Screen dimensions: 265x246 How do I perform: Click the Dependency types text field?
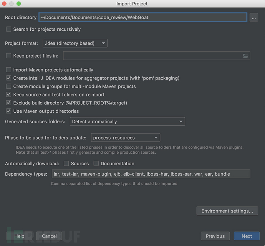(x=151, y=174)
